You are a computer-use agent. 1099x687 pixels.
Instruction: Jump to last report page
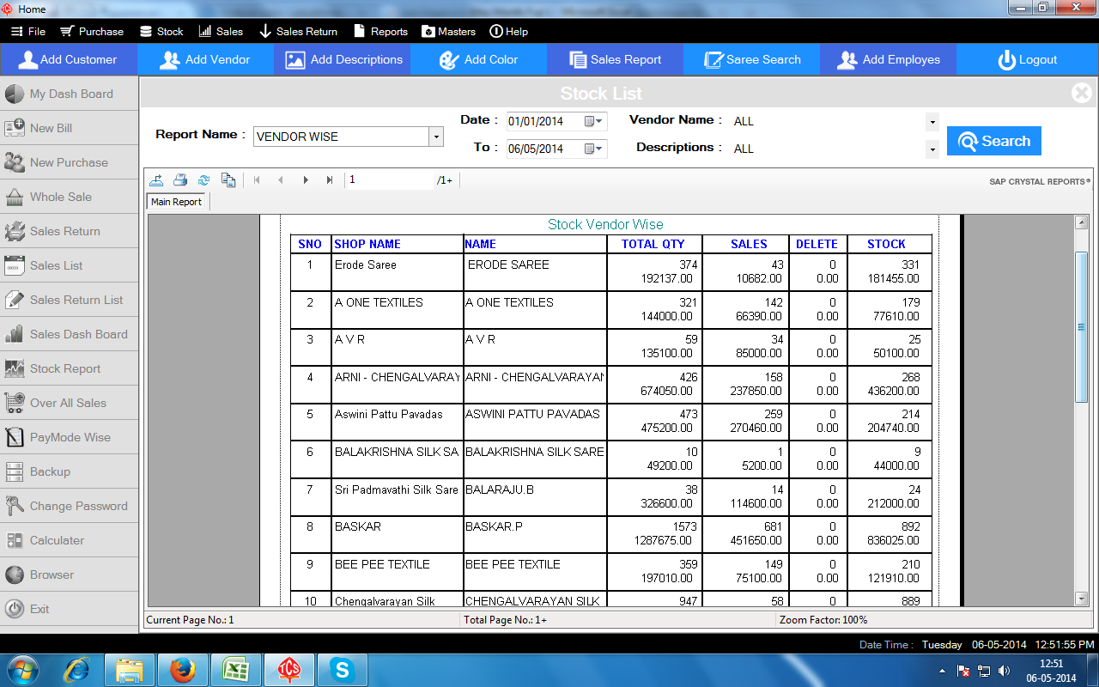pyautogui.click(x=330, y=180)
